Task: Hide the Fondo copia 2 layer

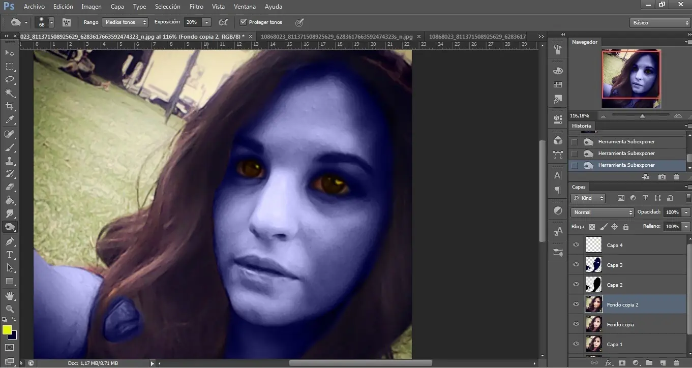Action: pos(576,304)
